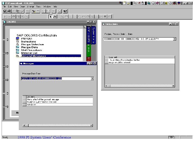Open the Help menu

55,7
